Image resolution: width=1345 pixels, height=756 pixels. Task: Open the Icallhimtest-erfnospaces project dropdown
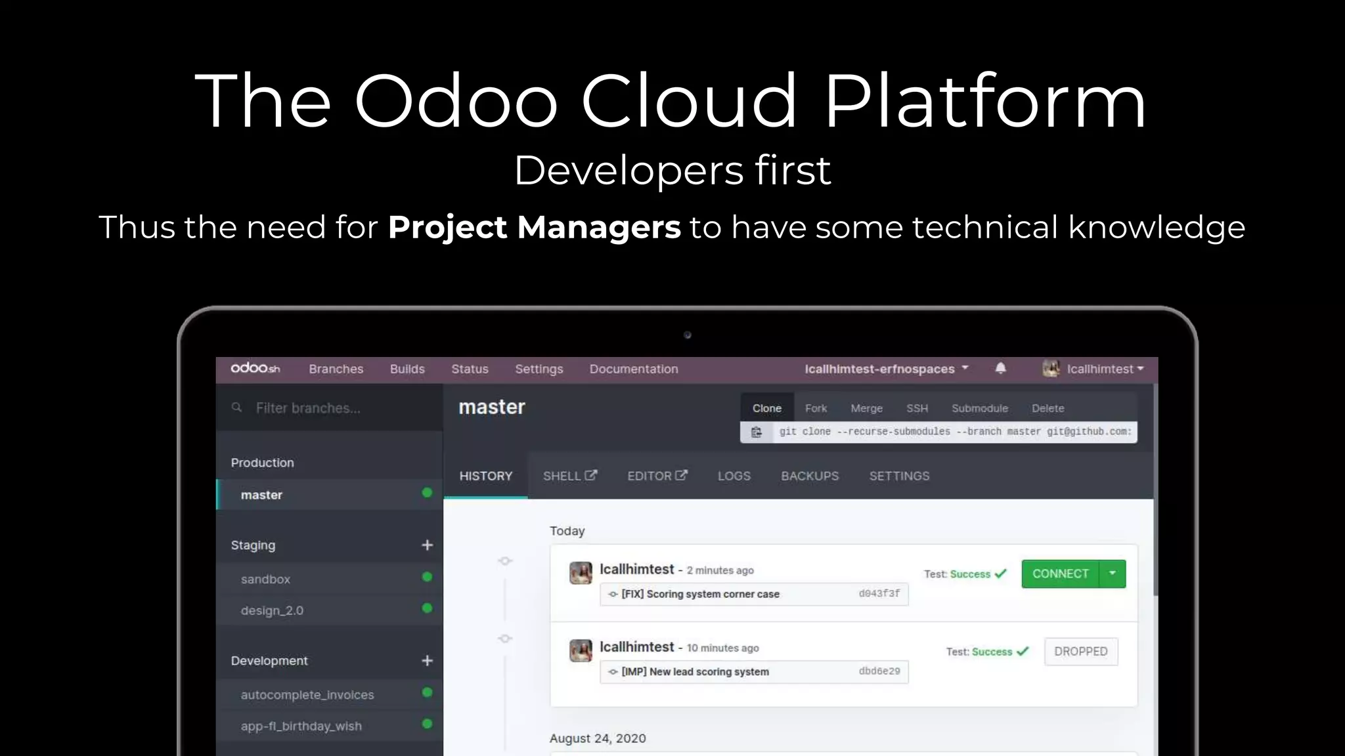(887, 369)
